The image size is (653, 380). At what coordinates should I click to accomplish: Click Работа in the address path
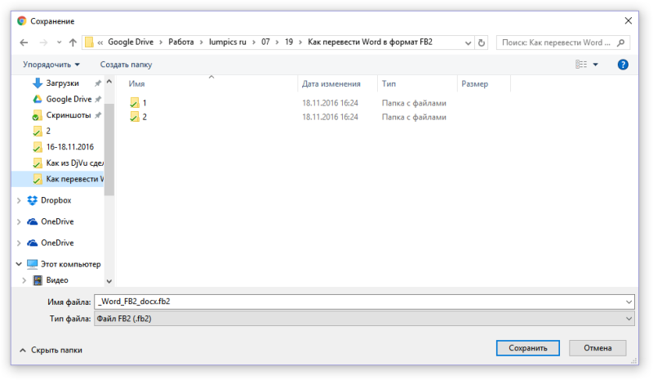(180, 42)
